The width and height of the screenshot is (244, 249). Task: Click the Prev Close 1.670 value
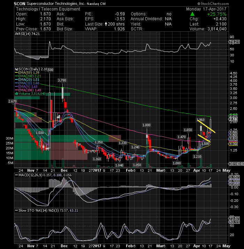coord(45,29)
